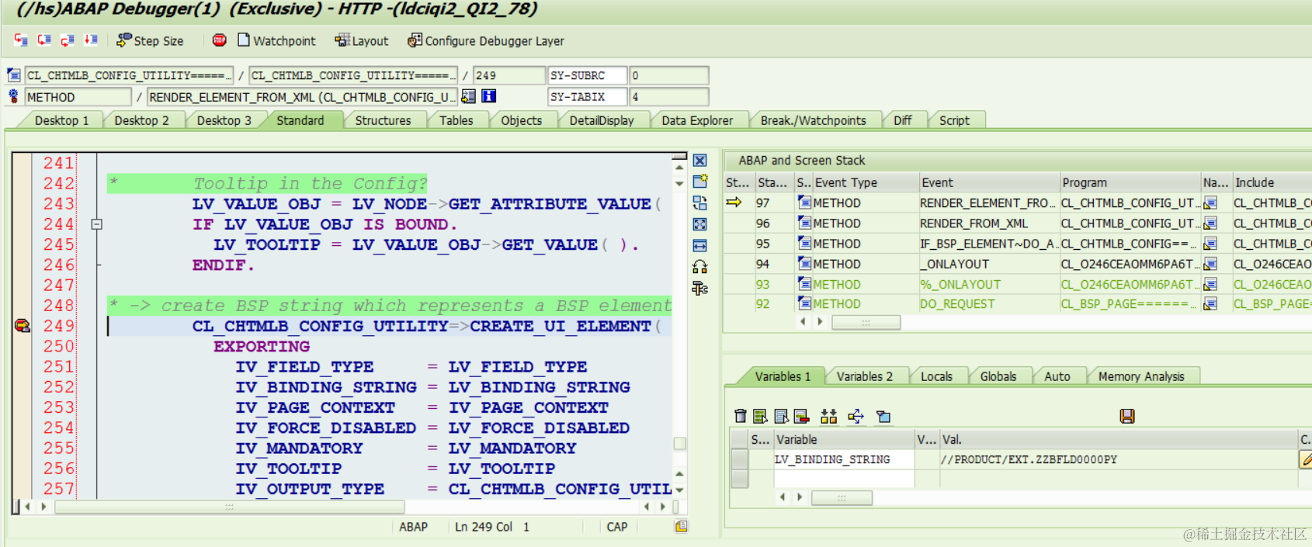Click the Continue debugger icon
Screen dimensions: 1312x547
coord(91,40)
